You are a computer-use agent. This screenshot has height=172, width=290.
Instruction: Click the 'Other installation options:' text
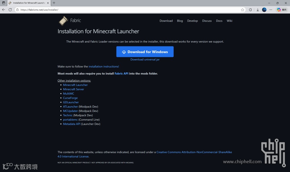(74, 81)
